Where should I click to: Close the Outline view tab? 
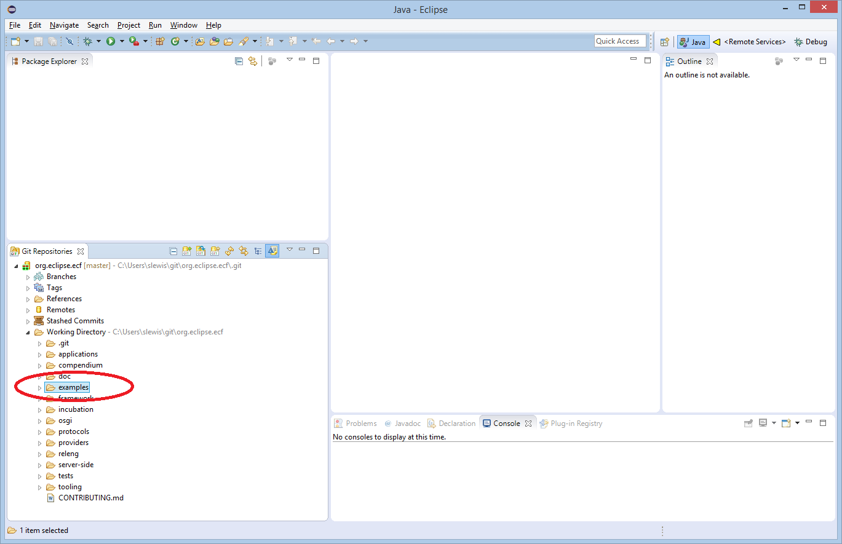pos(710,61)
